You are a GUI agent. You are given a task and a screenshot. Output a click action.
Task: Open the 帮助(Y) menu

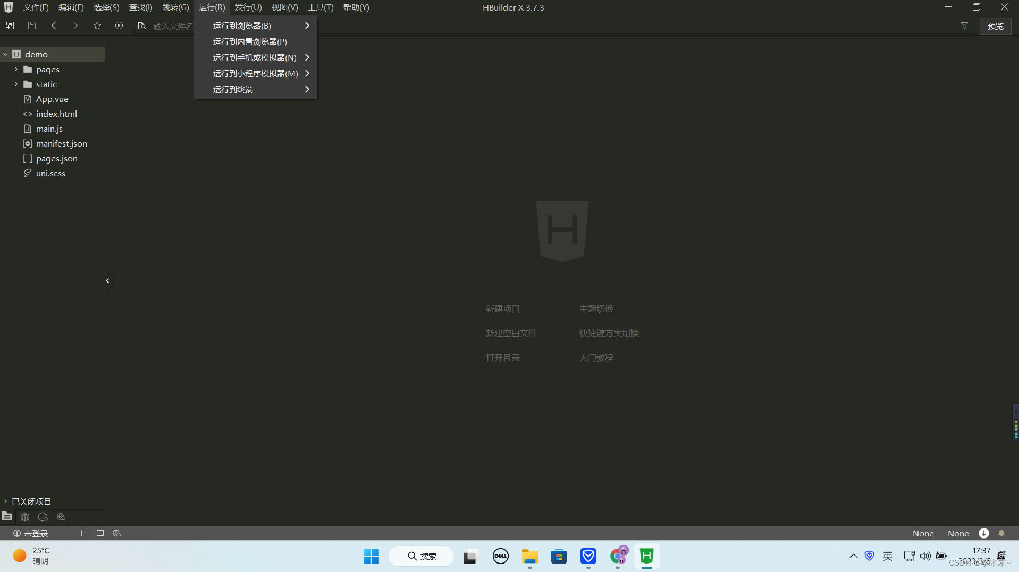356,7
